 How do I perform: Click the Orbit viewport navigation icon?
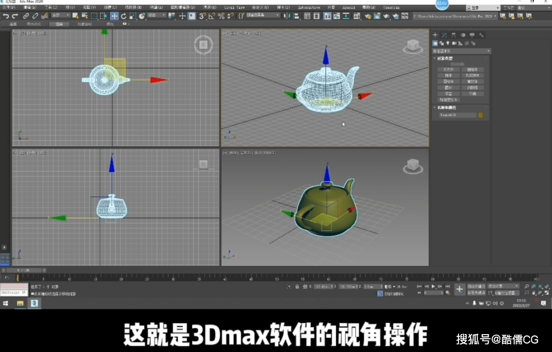540,293
